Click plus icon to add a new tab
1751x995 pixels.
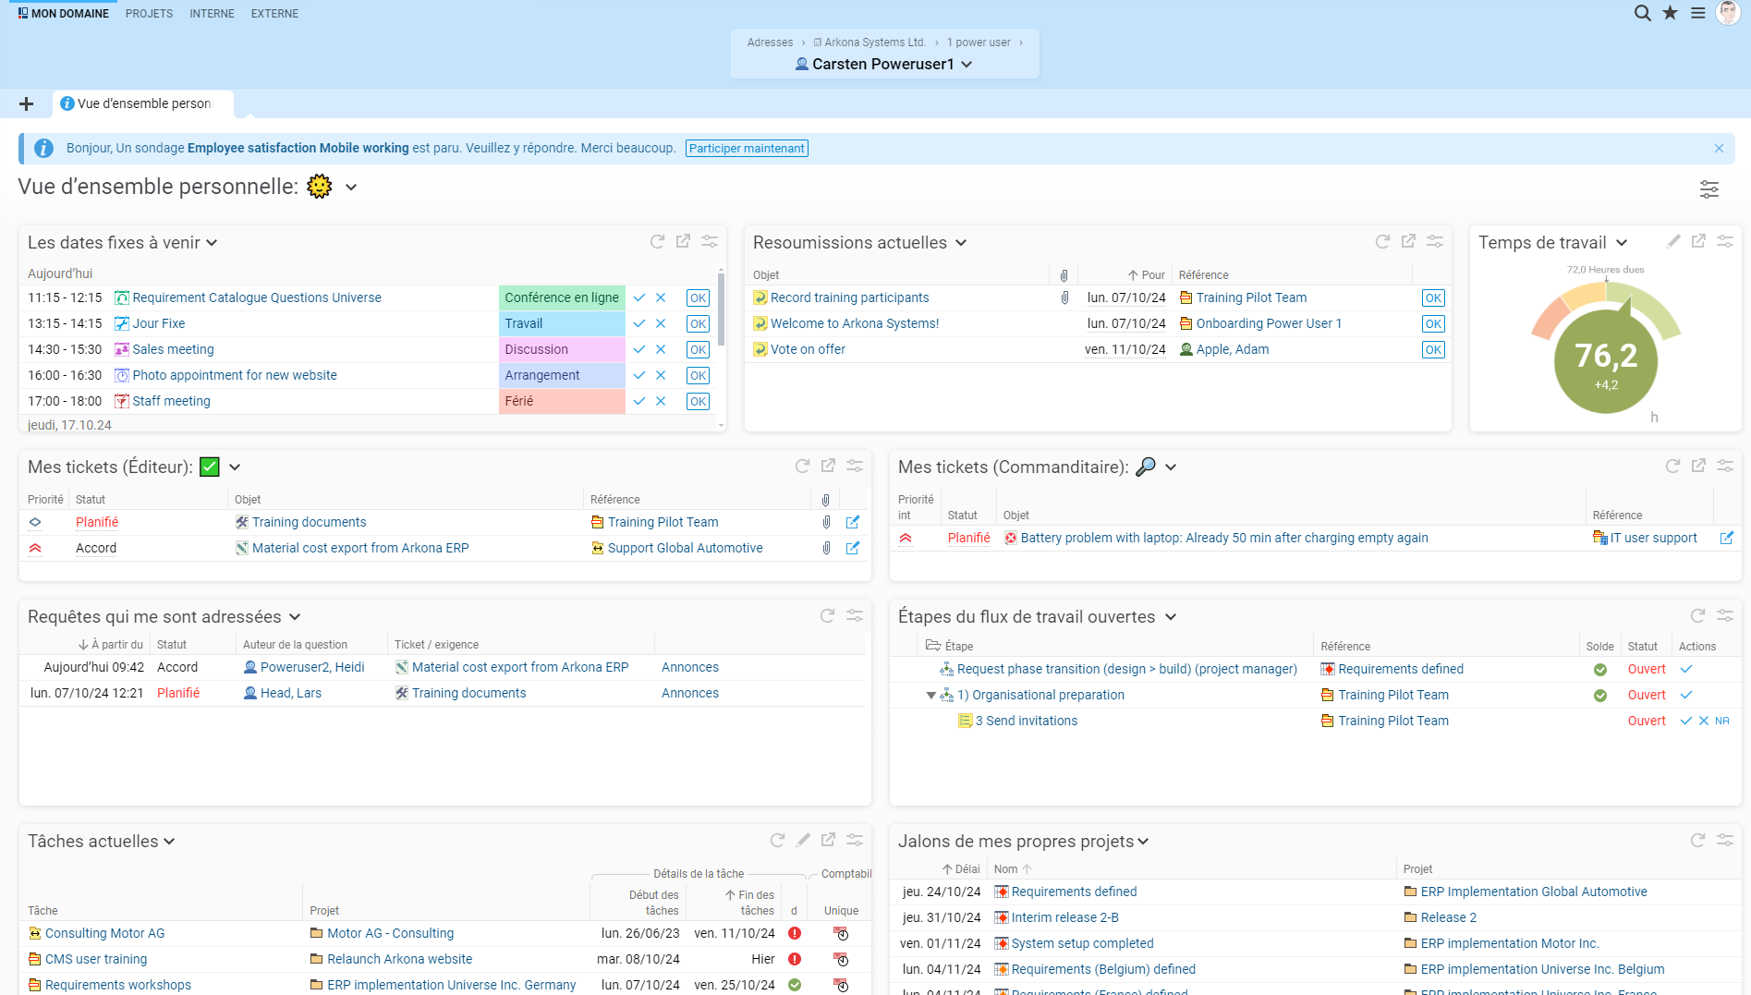(26, 103)
